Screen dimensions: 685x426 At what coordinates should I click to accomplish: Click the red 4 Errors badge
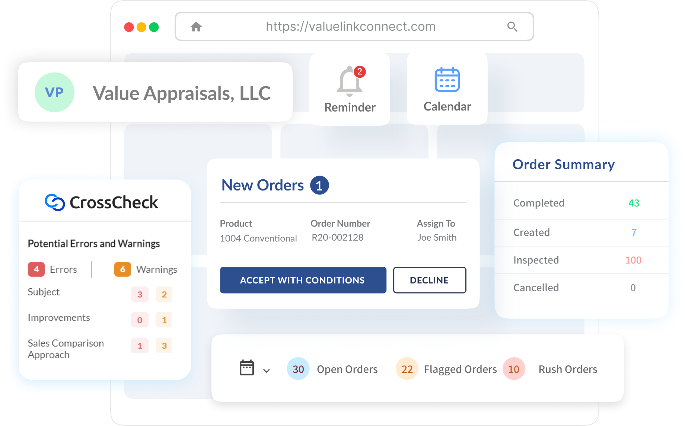click(36, 269)
